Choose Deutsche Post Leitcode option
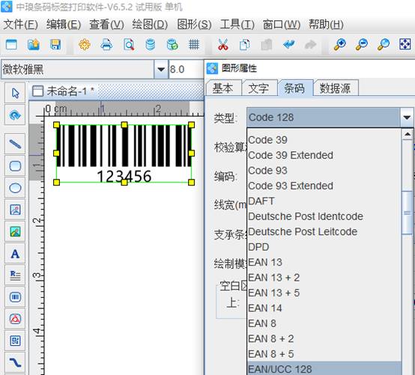The width and height of the screenshot is (415, 375). click(324, 232)
